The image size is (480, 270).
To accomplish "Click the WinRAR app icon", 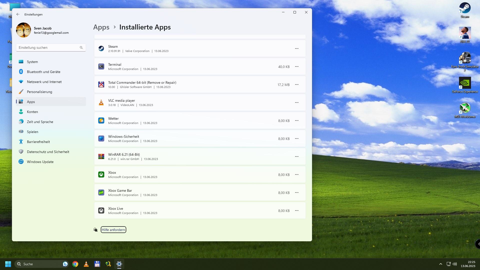I will coord(101,156).
